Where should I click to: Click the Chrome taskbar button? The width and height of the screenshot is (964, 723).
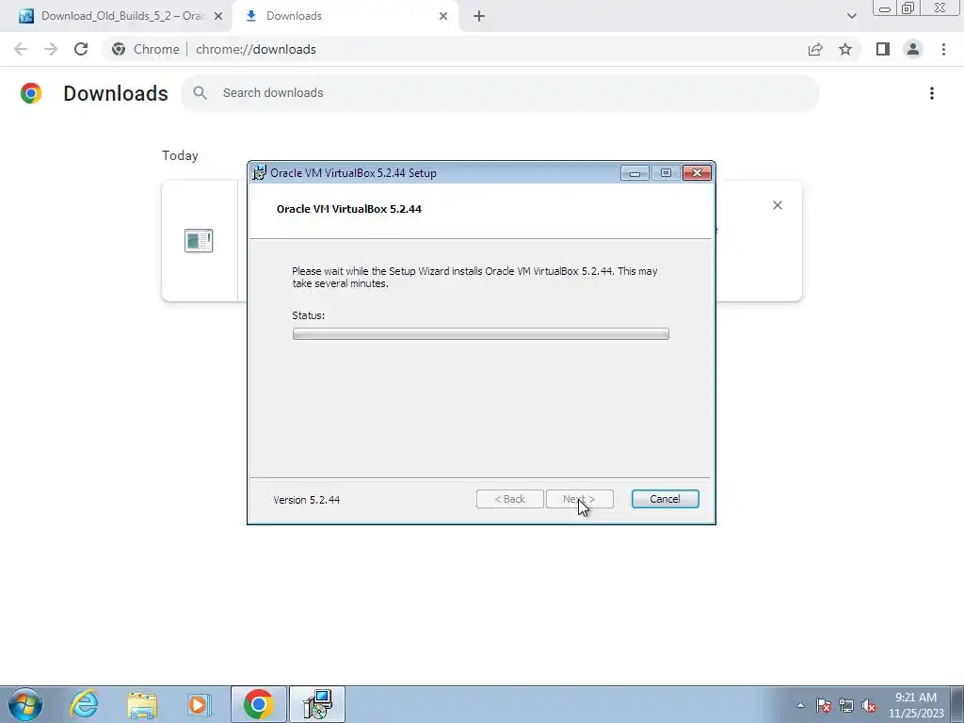pos(258,704)
